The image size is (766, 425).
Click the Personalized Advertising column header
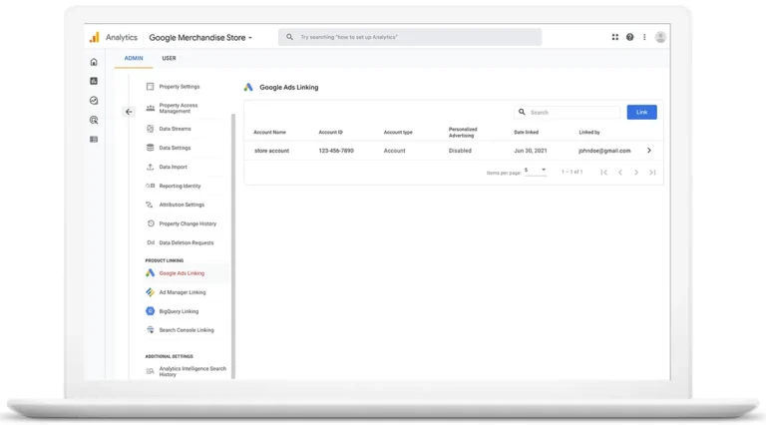463,133
